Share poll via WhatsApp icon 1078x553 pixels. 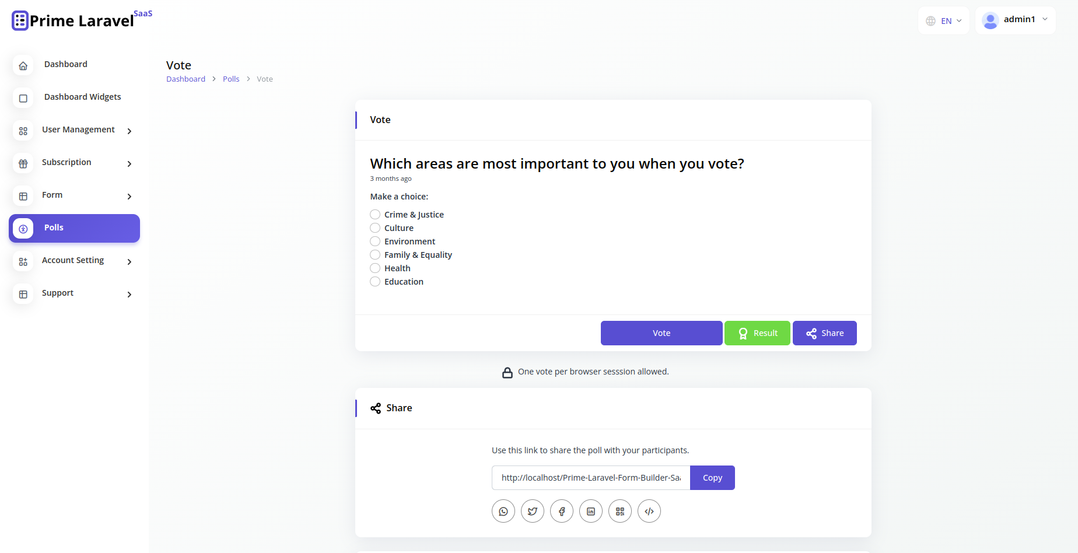[503, 512]
